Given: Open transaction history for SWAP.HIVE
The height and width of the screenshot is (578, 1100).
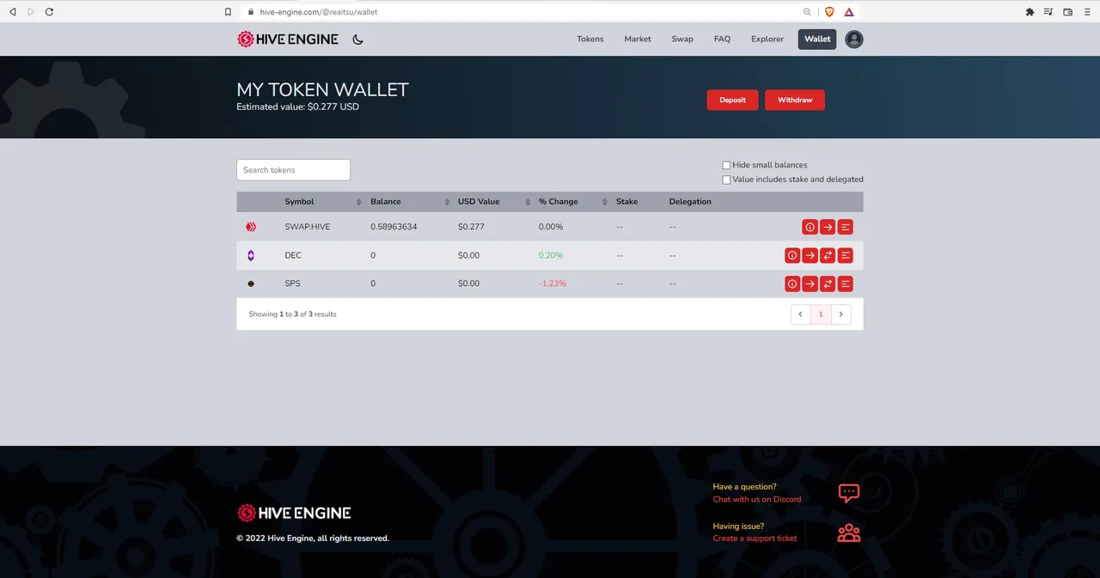Looking at the screenshot, I should 846,227.
